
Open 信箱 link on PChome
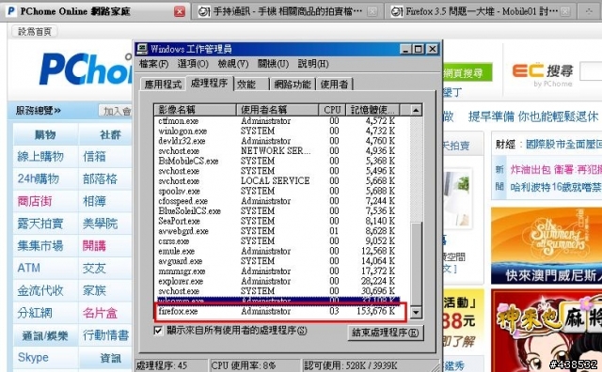click(94, 157)
